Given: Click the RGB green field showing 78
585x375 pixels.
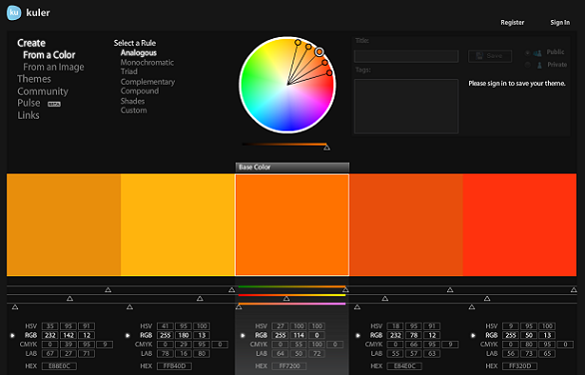Looking at the screenshot, I should (x=413, y=335).
